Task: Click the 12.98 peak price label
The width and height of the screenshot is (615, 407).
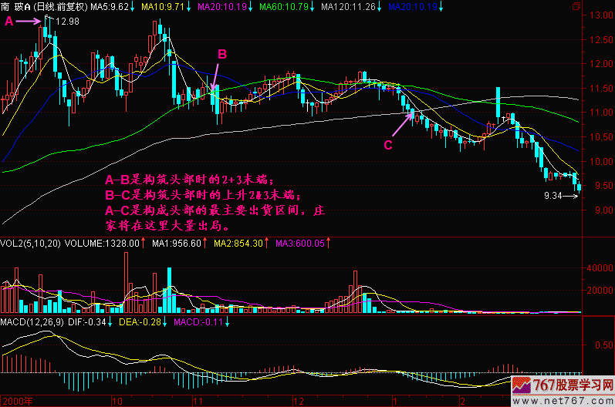Action: click(x=68, y=21)
